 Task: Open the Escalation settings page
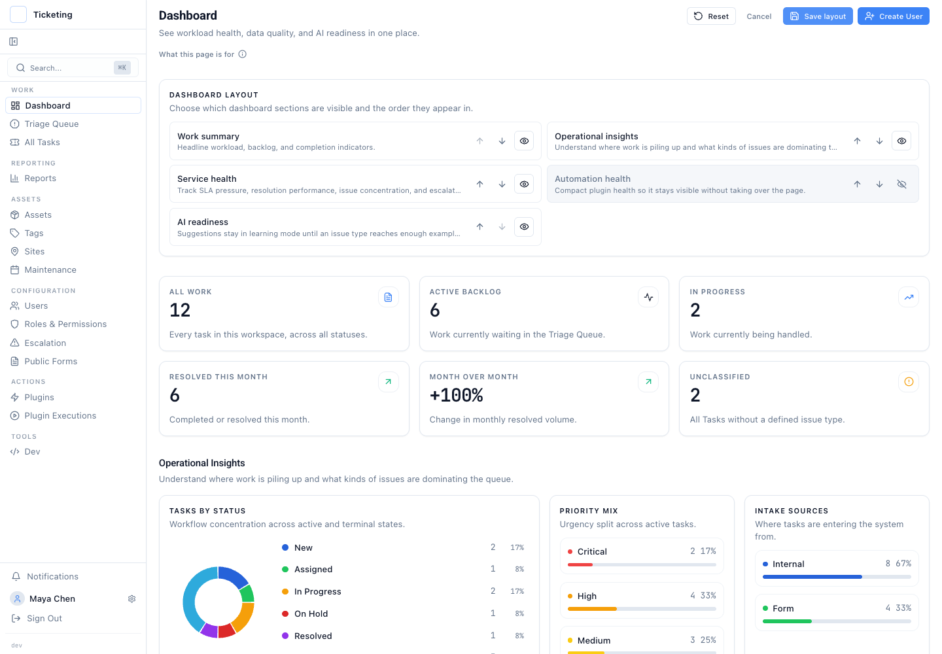click(73, 343)
